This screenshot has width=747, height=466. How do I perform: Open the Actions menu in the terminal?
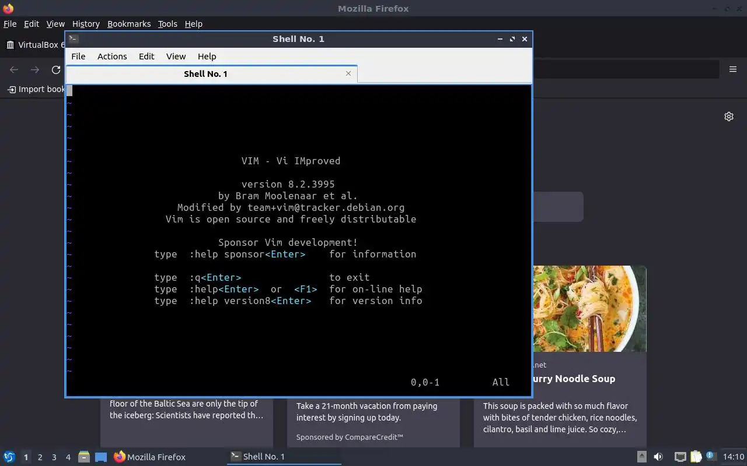coord(112,57)
